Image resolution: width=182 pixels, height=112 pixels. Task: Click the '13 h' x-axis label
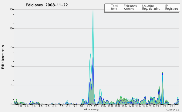pyautogui.click(x=103, y=106)
